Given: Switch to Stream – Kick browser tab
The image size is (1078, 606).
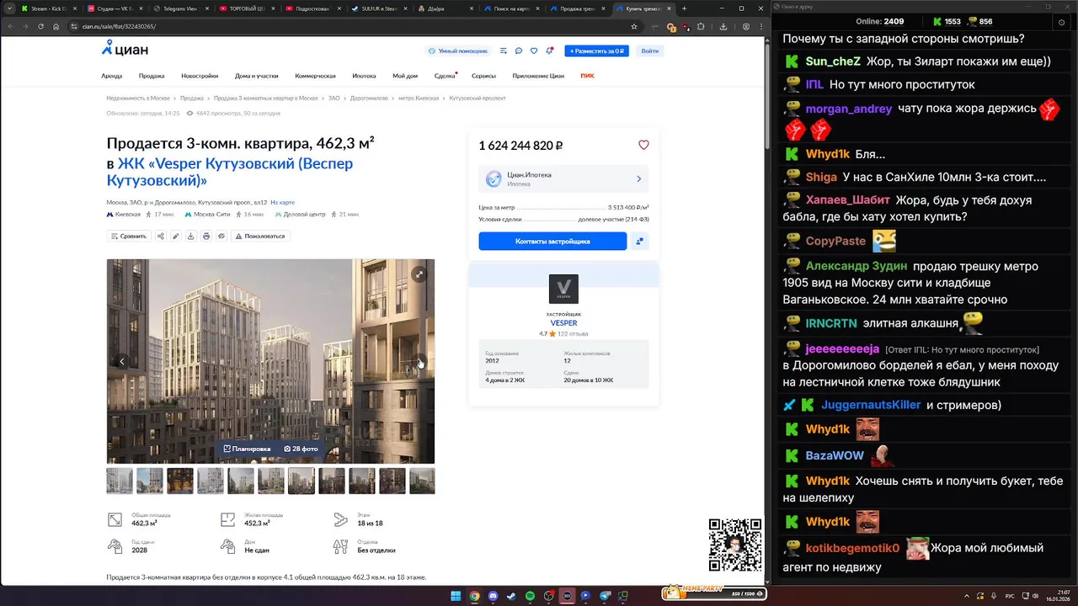Looking at the screenshot, I should pos(50,8).
